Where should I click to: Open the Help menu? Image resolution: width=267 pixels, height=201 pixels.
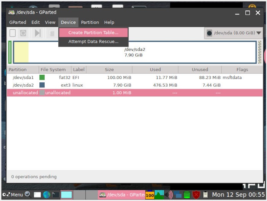pyautogui.click(x=109, y=23)
